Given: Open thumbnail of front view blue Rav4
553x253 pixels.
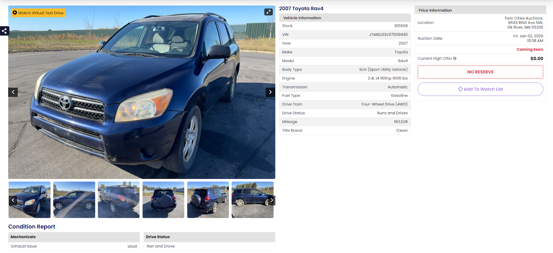Looking at the screenshot, I should click(x=29, y=200).
